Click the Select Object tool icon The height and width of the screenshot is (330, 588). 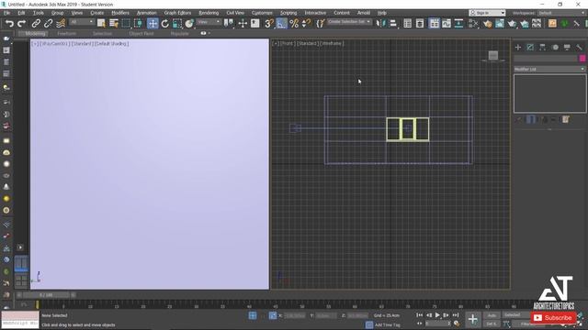click(101, 24)
